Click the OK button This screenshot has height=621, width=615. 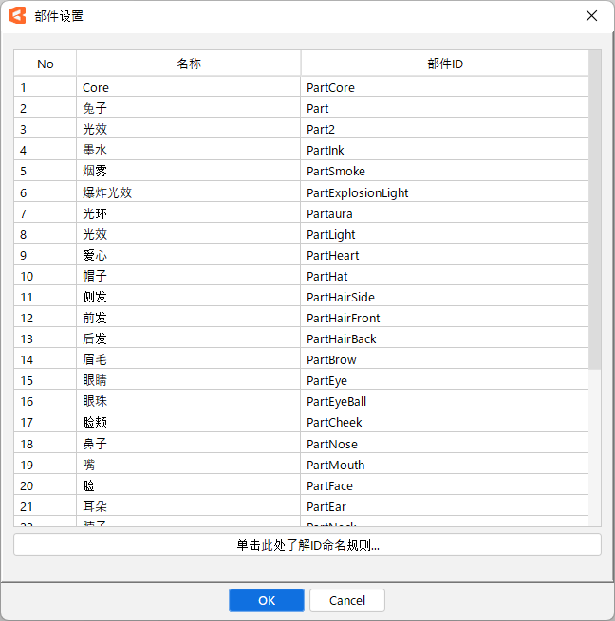[266, 600]
